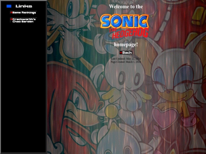Click 'Last Updated: May 22, 2024' text
206x154 pixels.
tap(126, 59)
